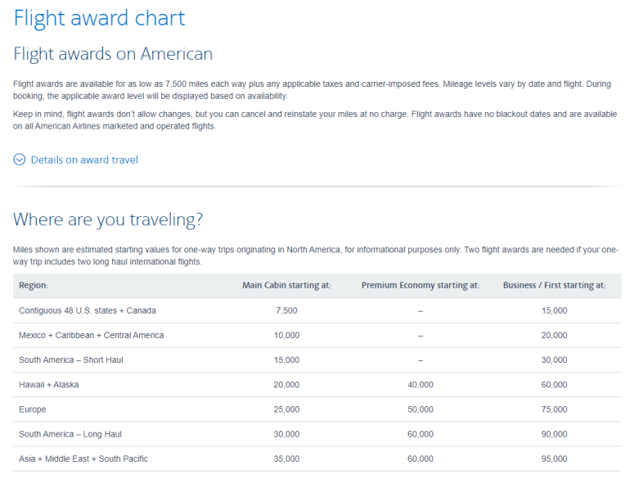Viewport: 630px width, 484px height.
Task: Click the 'Where are you traveling?' heading
Action: [x=108, y=219]
